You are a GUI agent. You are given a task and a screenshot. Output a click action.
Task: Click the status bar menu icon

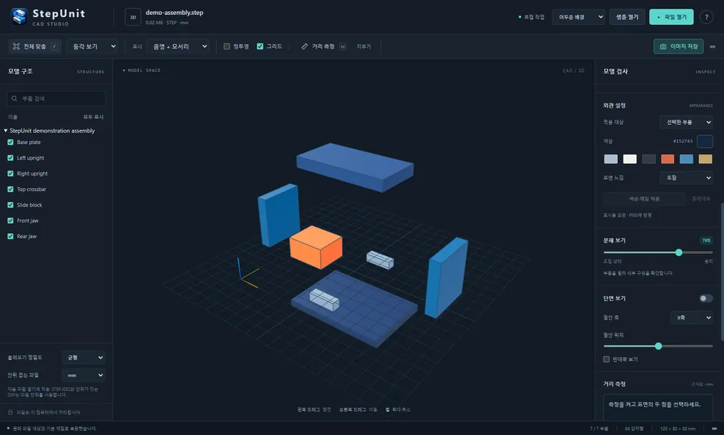714,429
